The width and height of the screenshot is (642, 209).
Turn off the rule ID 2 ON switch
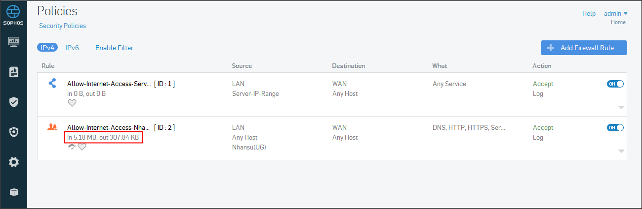615,128
